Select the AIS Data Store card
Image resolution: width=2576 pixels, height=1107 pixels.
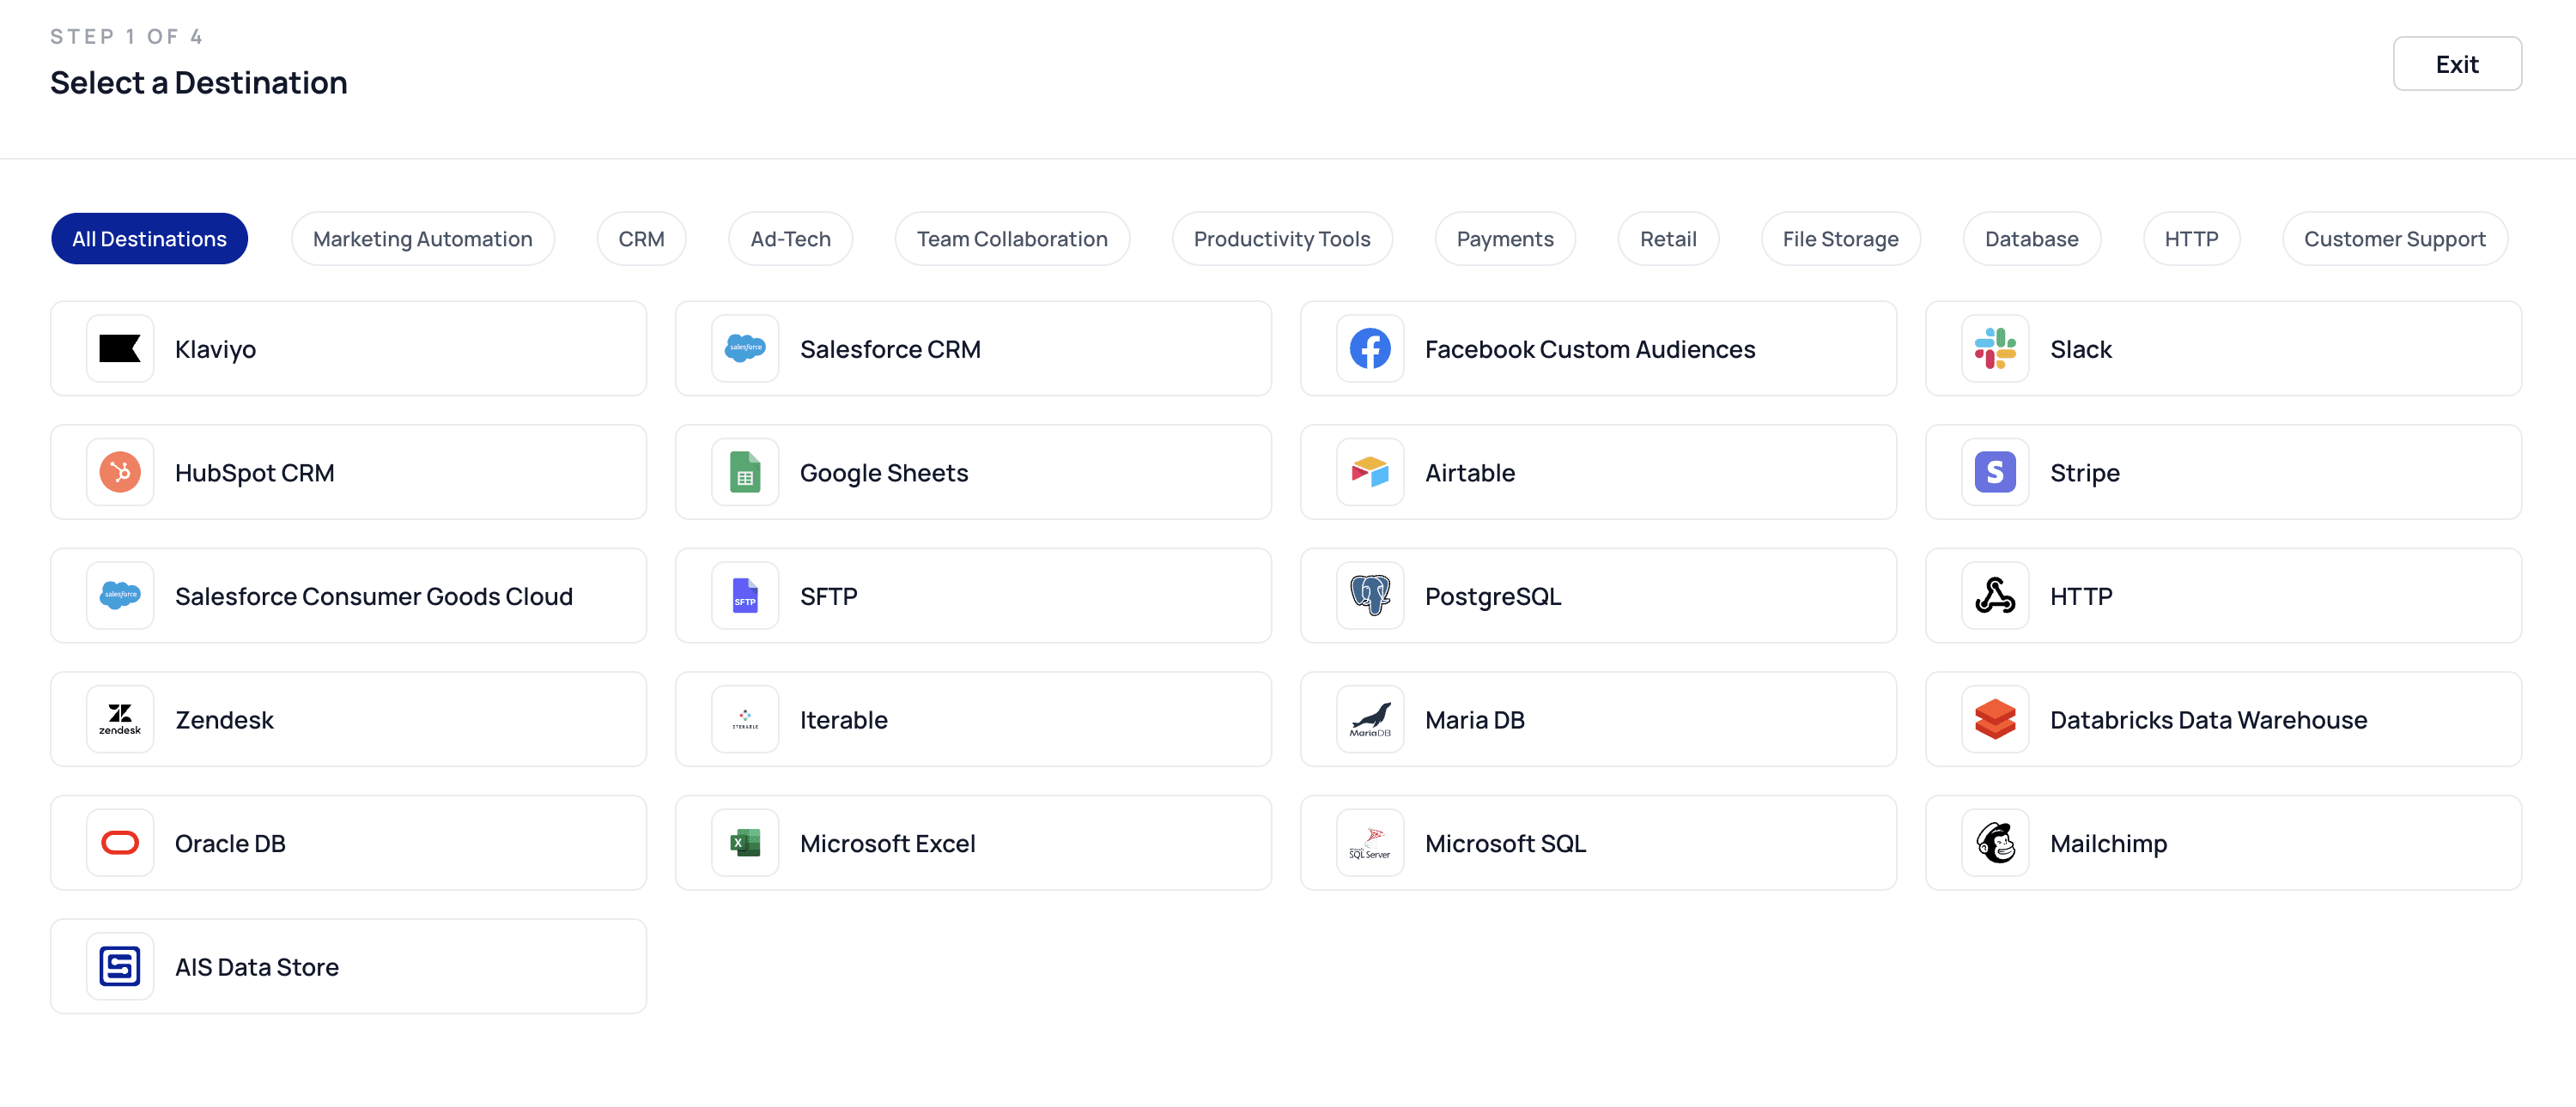[348, 966]
